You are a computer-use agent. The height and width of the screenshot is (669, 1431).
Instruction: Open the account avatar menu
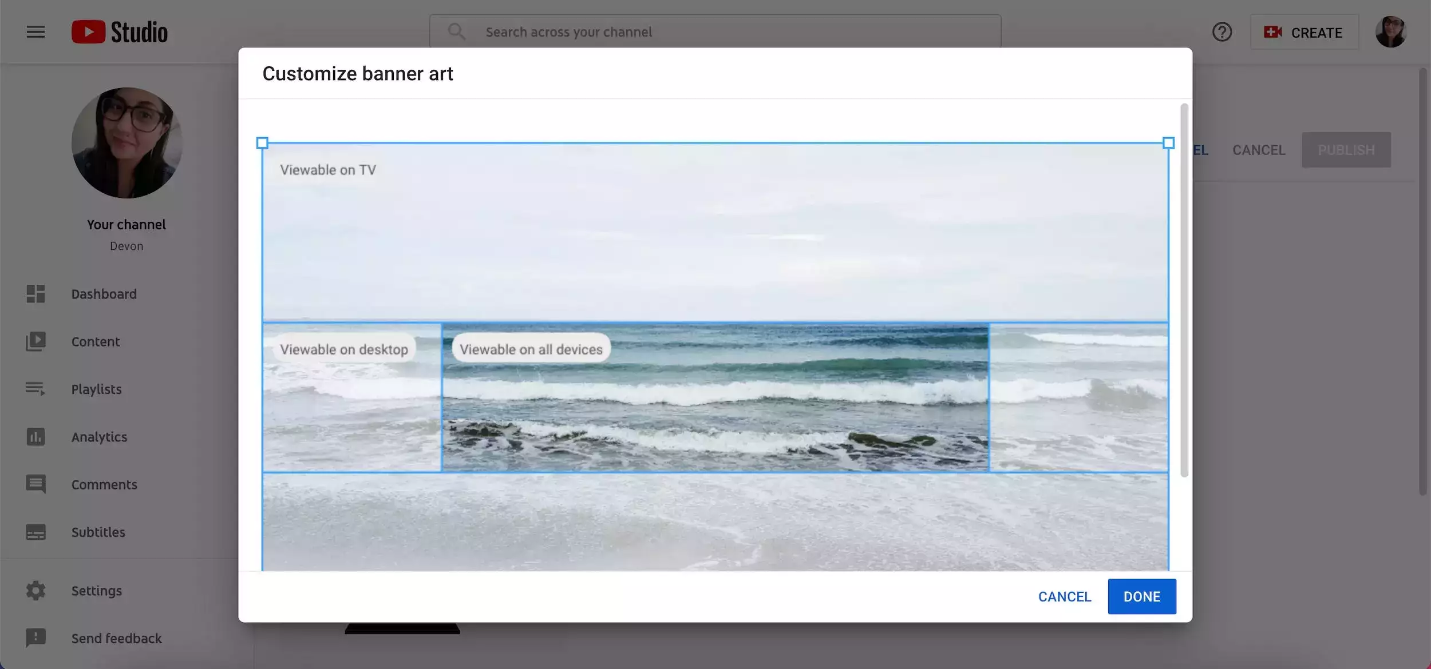(x=1390, y=32)
